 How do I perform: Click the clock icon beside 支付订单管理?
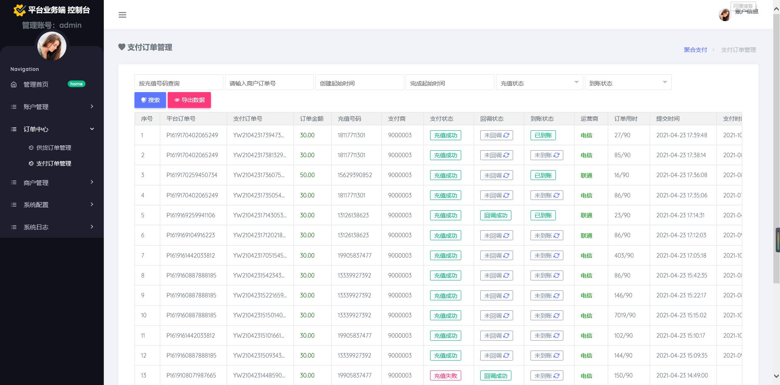(31, 163)
